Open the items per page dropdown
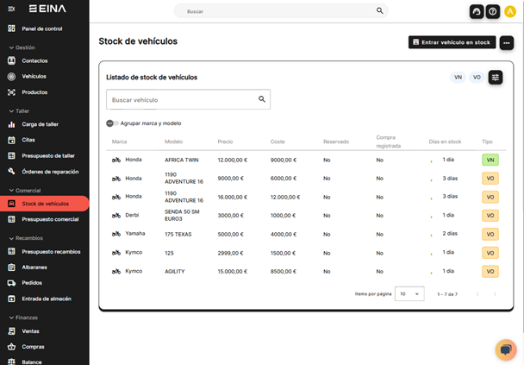524x365 pixels. [409, 294]
